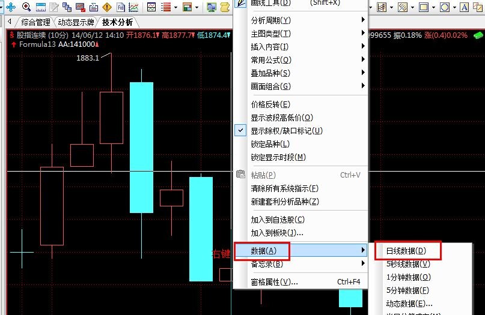Image resolution: width=485 pixels, height=315 pixels.
Task: Open dropdown next to octagon shape tool
Action: coord(455,7)
